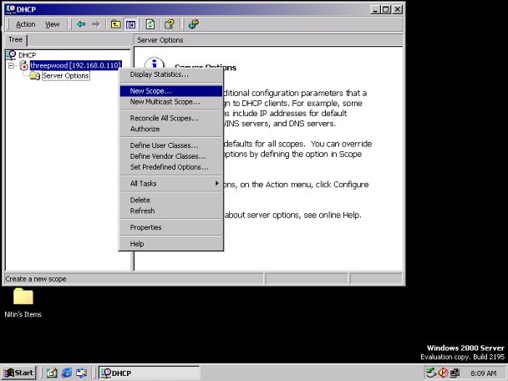Choose Set Predefined Options menu item
This screenshot has height=381, width=508.
coord(171,167)
